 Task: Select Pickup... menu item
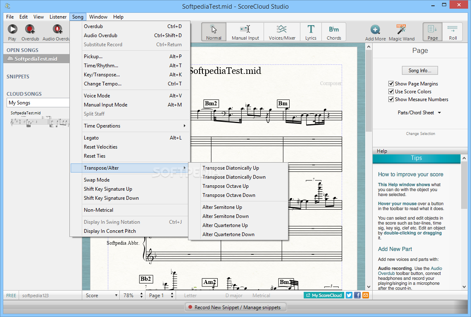(x=130, y=57)
